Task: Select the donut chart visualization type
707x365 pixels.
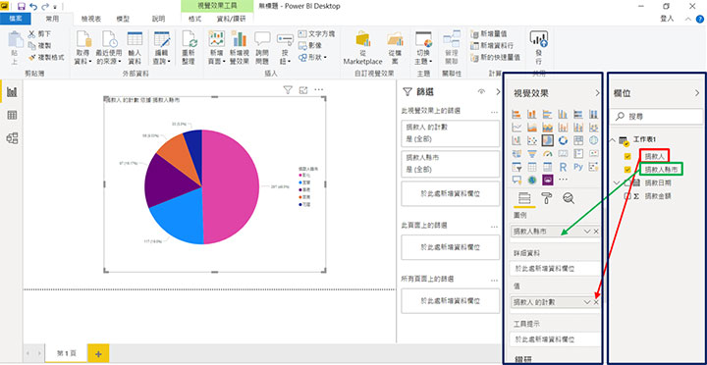Action: click(563, 140)
